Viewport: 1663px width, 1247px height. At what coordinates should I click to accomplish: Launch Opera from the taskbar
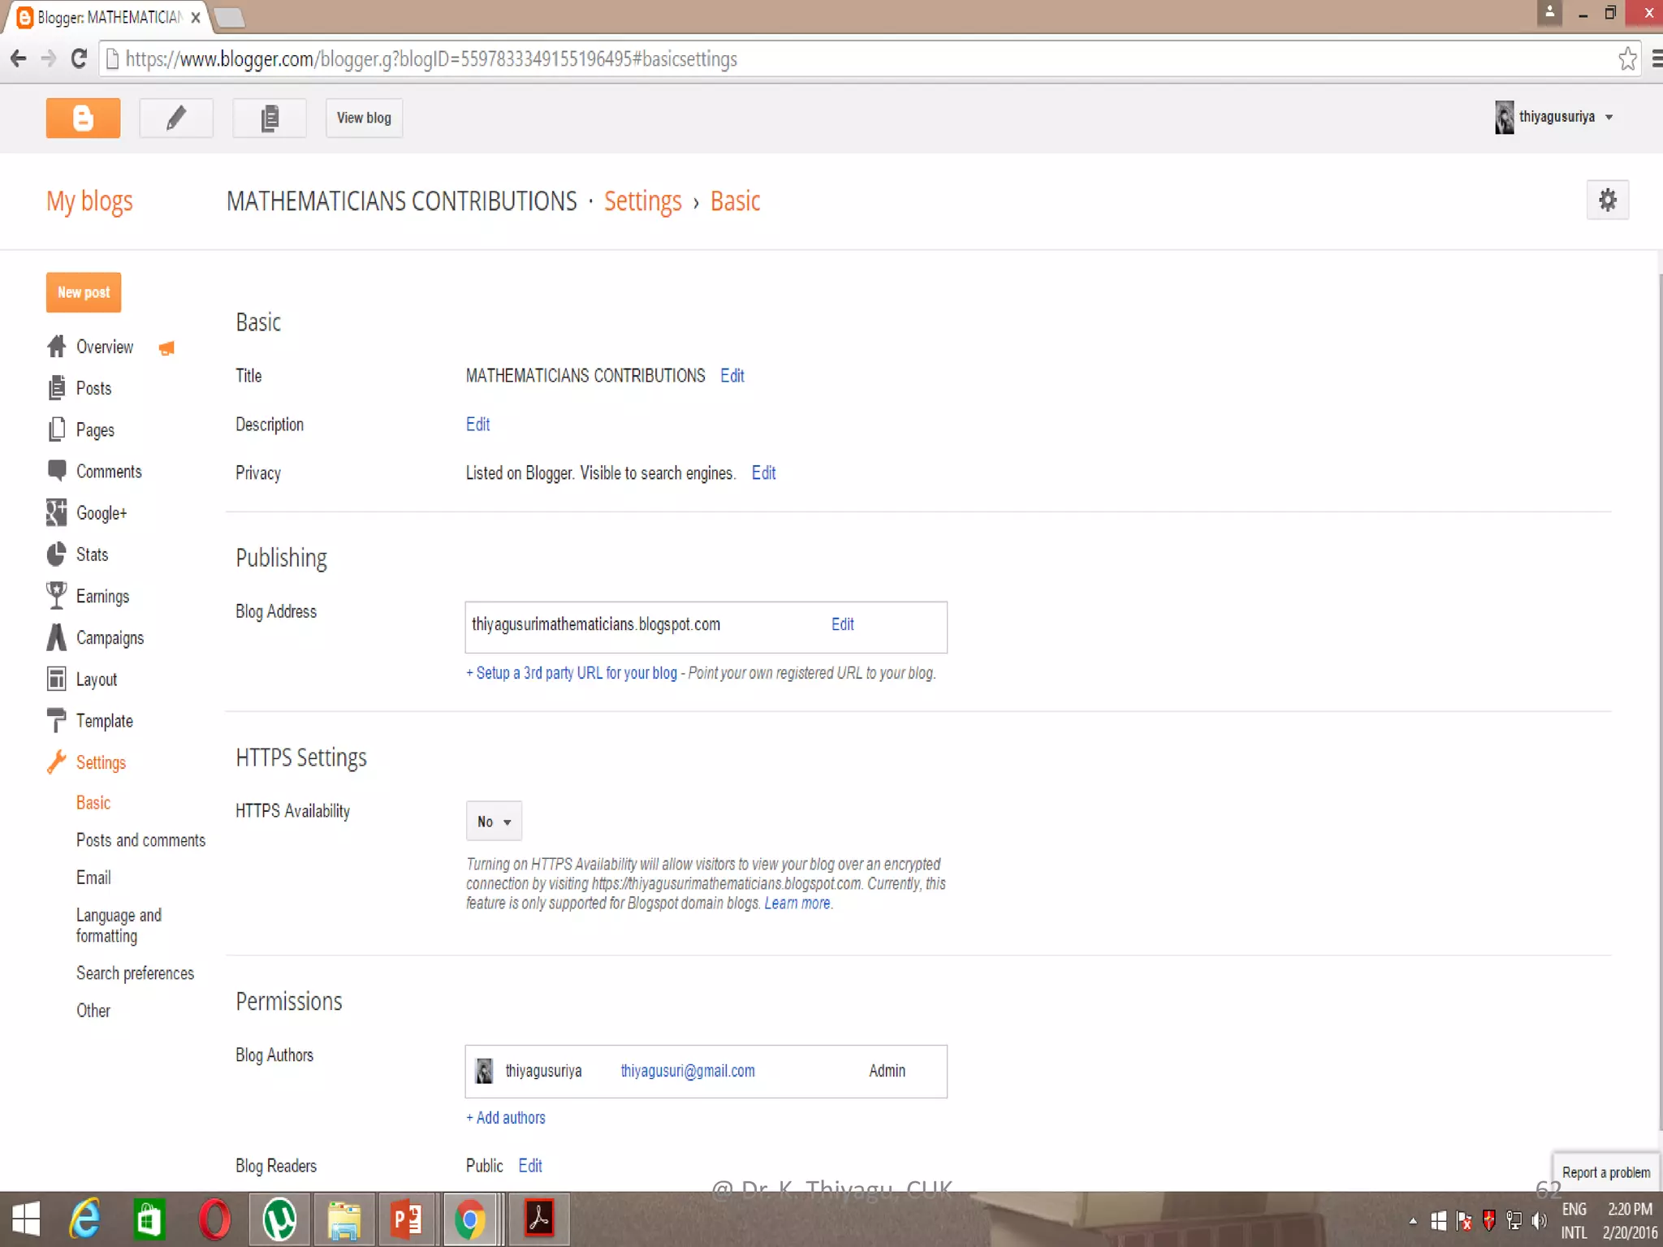[214, 1219]
